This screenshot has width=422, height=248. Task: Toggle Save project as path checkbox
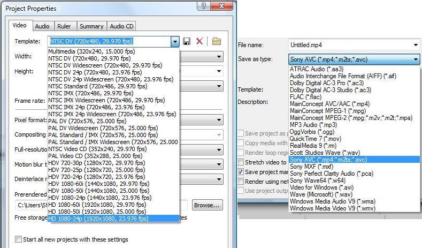point(241,133)
